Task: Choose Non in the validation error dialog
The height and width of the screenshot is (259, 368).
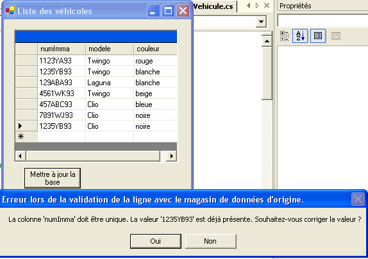Action: tap(210, 241)
